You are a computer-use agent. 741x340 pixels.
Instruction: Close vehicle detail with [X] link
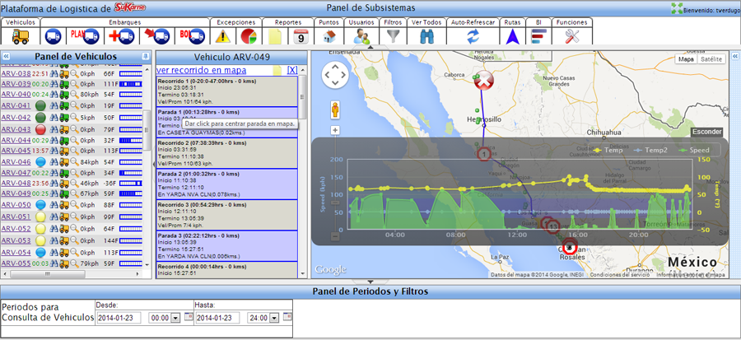[x=292, y=70]
